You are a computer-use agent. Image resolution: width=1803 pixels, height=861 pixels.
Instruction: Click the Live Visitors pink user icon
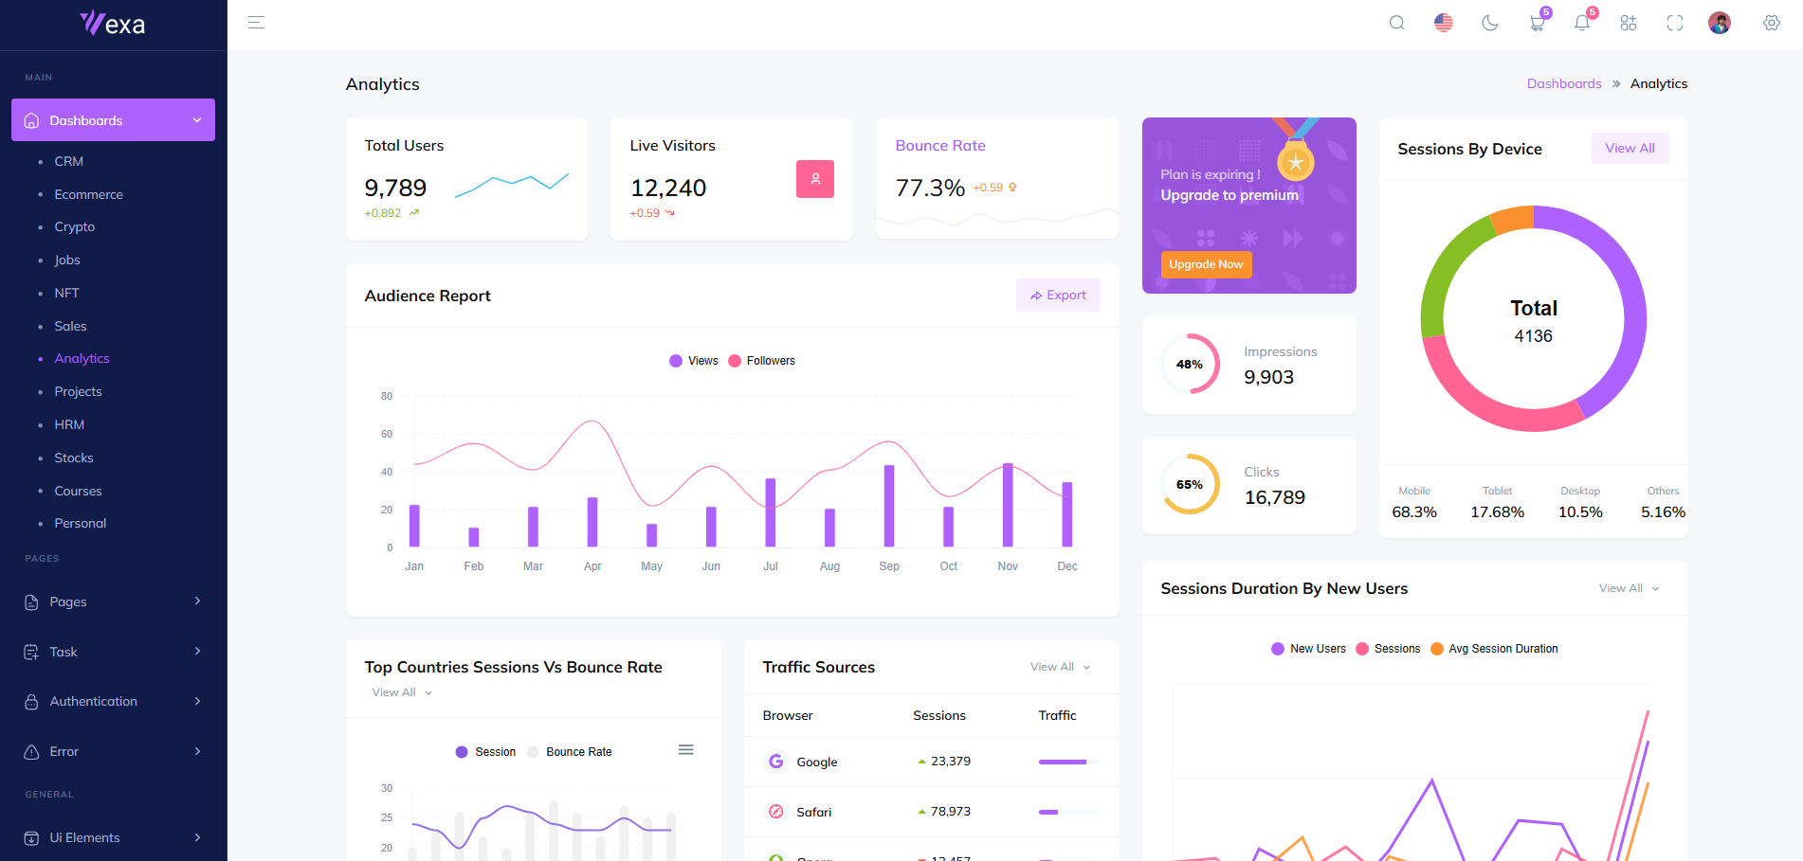[814, 179]
